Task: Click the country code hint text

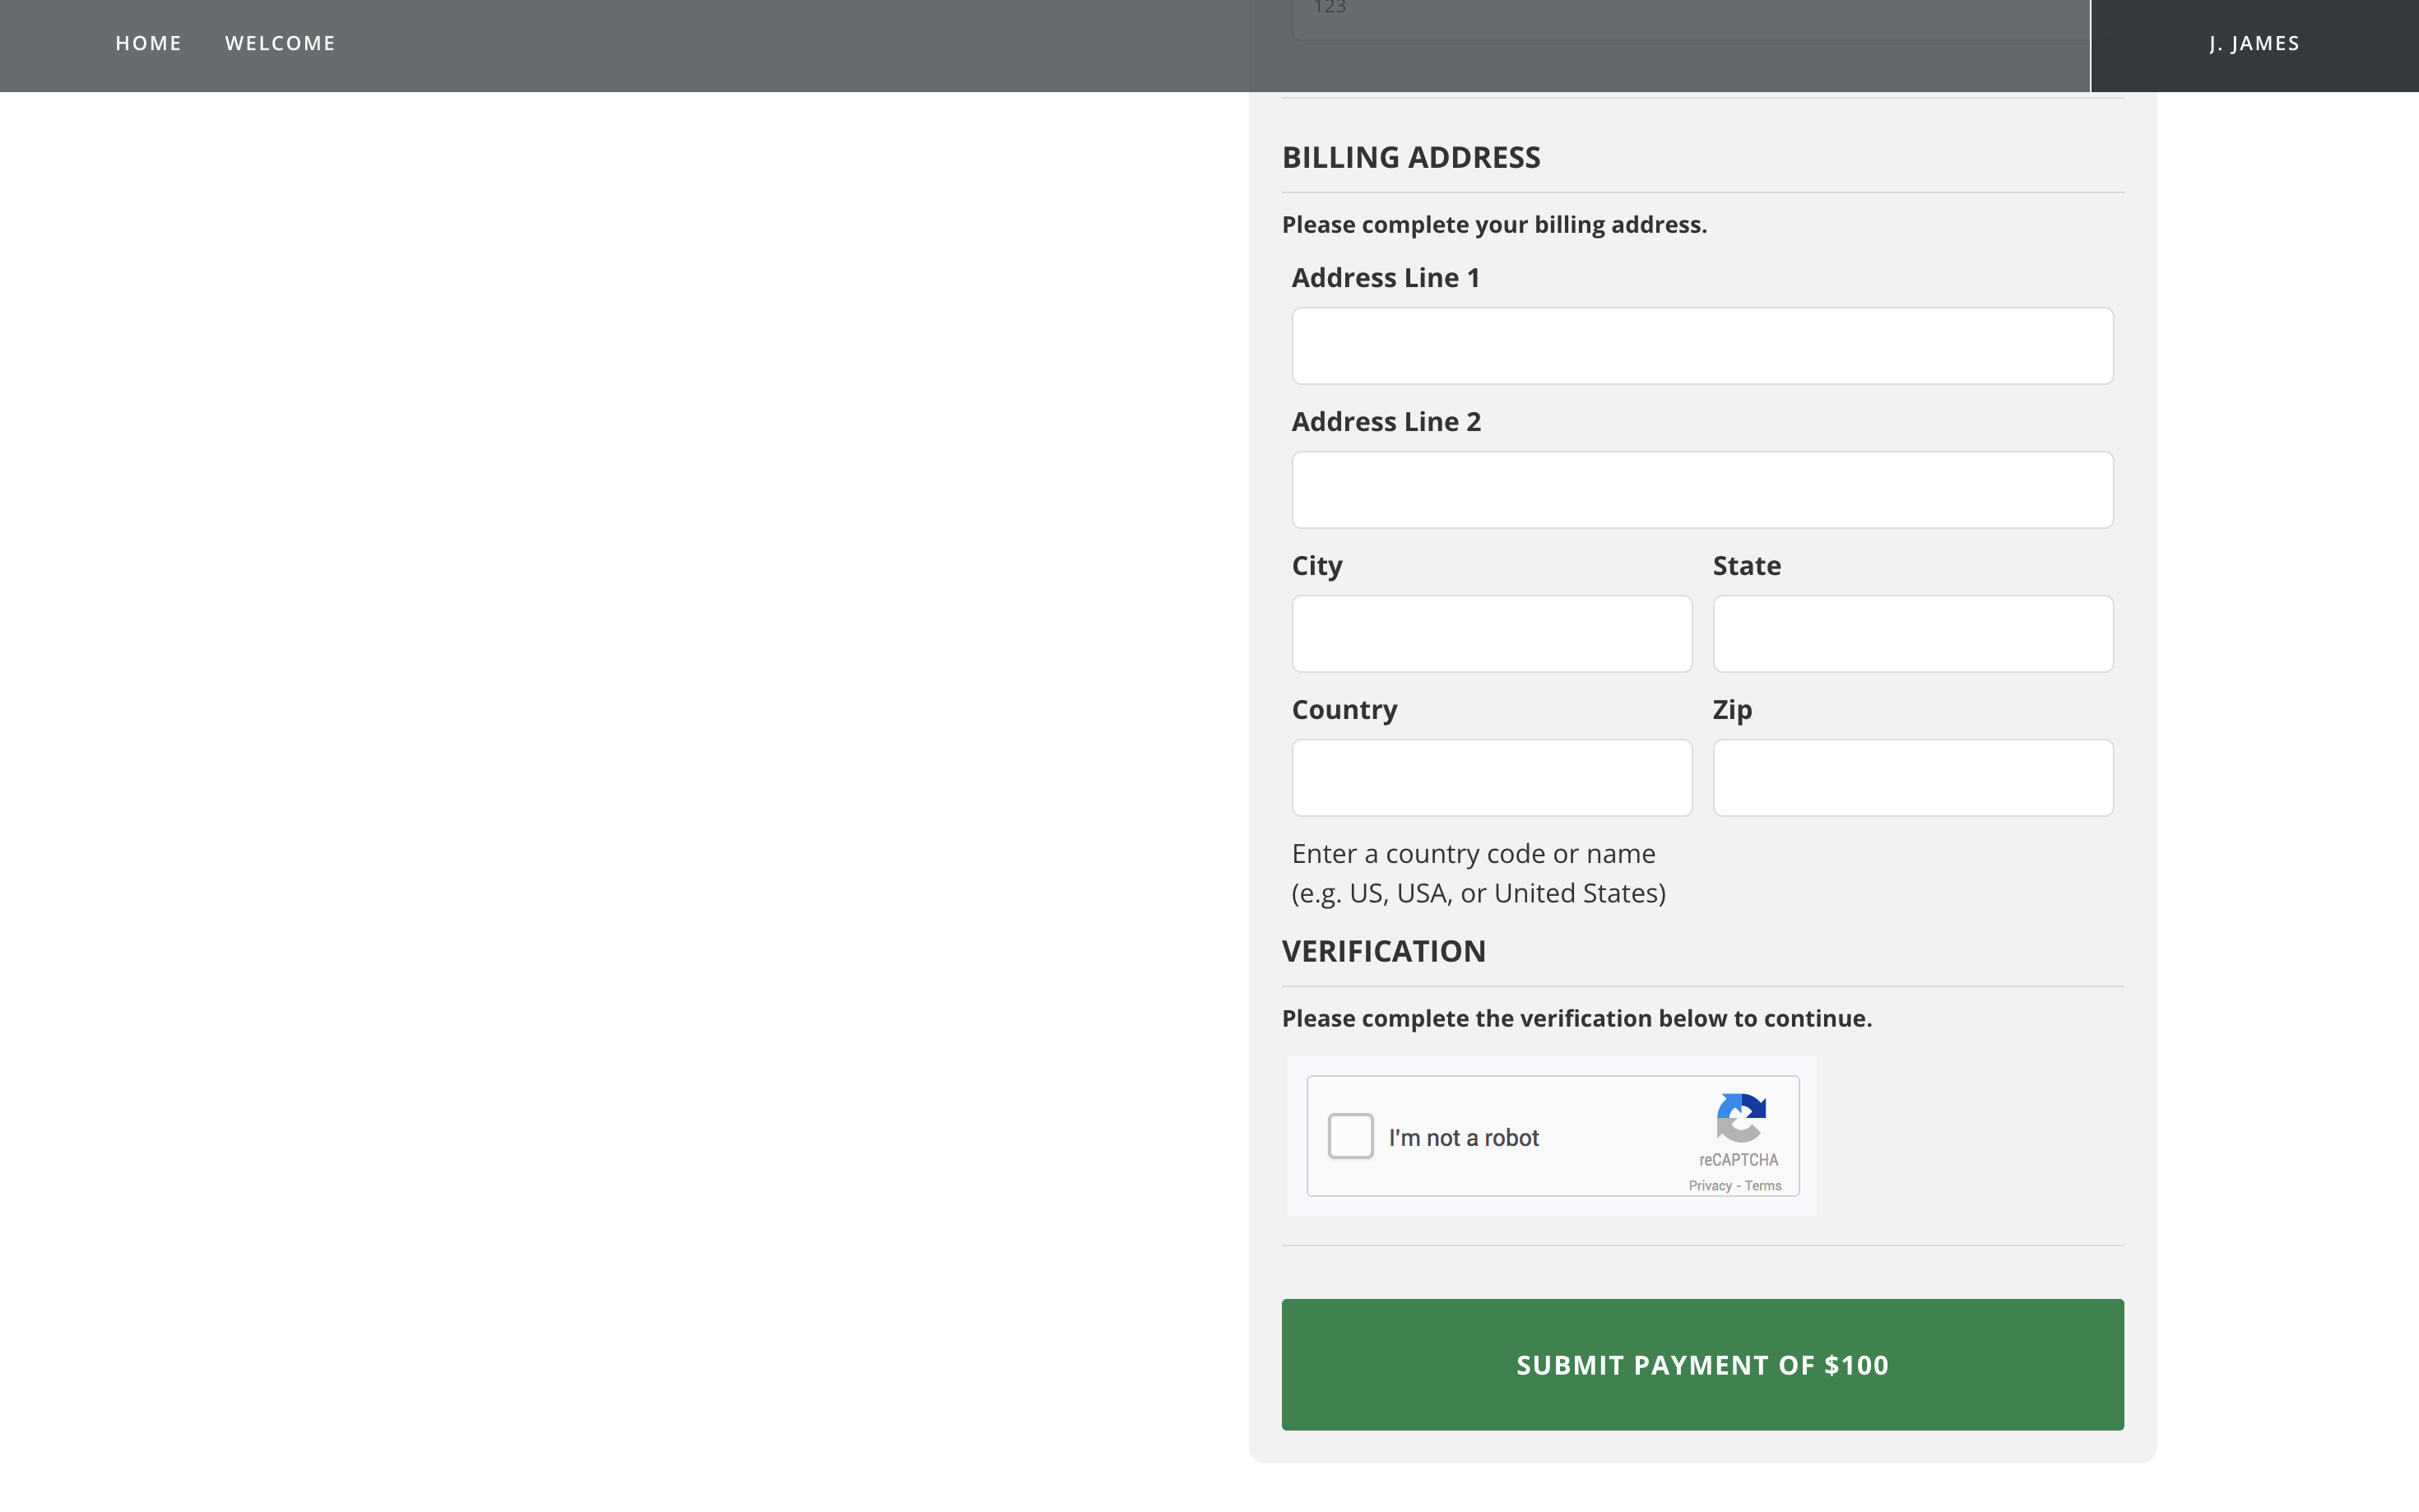Action: [x=1478, y=873]
